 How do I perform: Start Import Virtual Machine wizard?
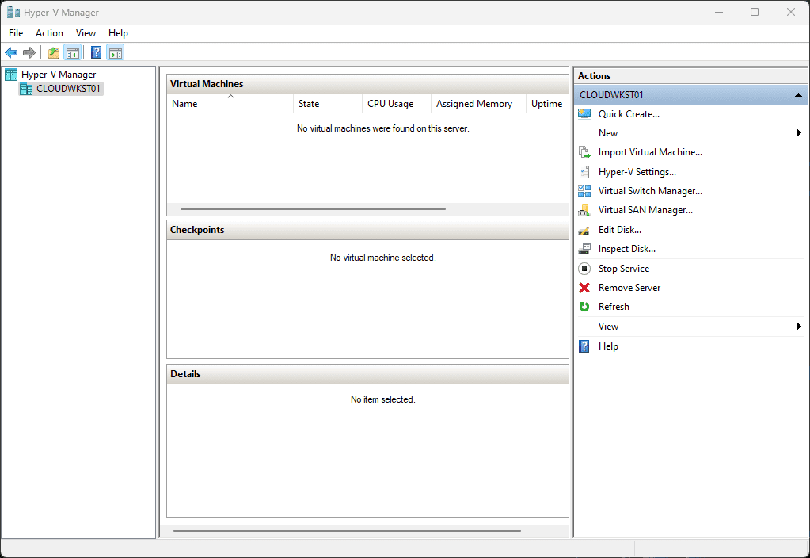pos(650,151)
